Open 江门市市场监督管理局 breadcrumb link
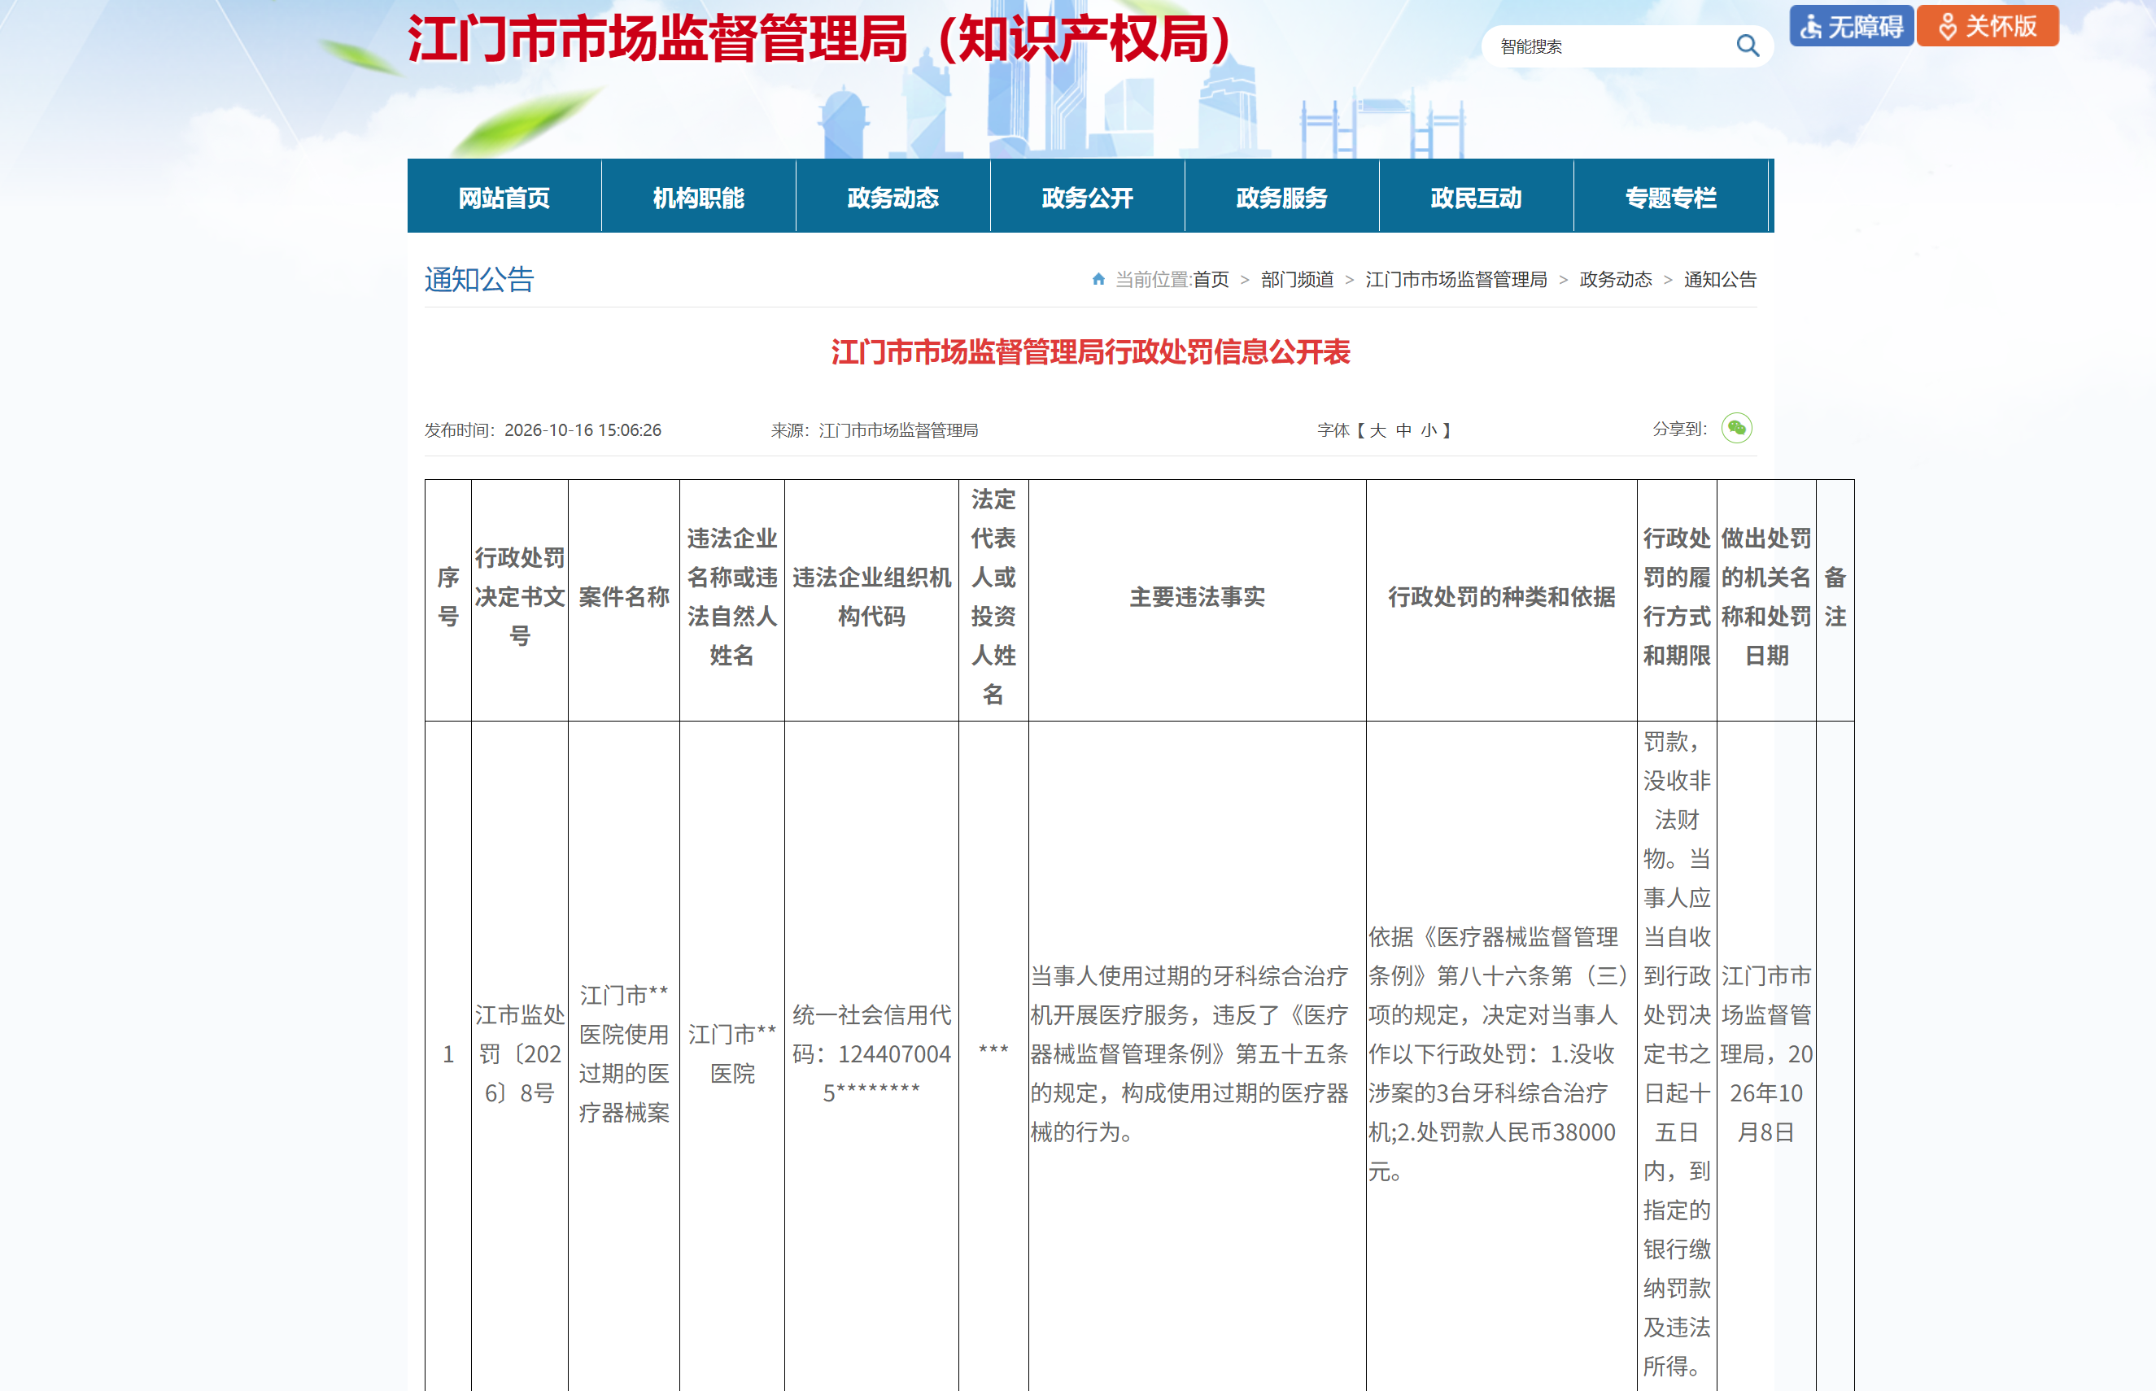The image size is (2156, 1391). tap(1456, 280)
